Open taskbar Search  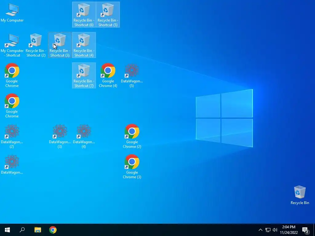pos(22,230)
